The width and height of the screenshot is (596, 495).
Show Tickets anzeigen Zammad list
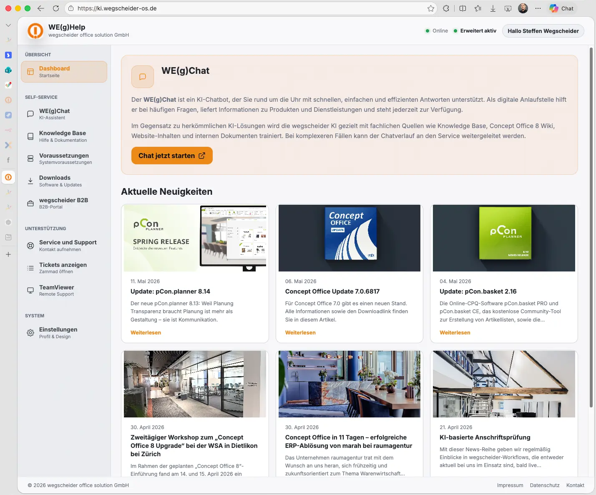[64, 268]
